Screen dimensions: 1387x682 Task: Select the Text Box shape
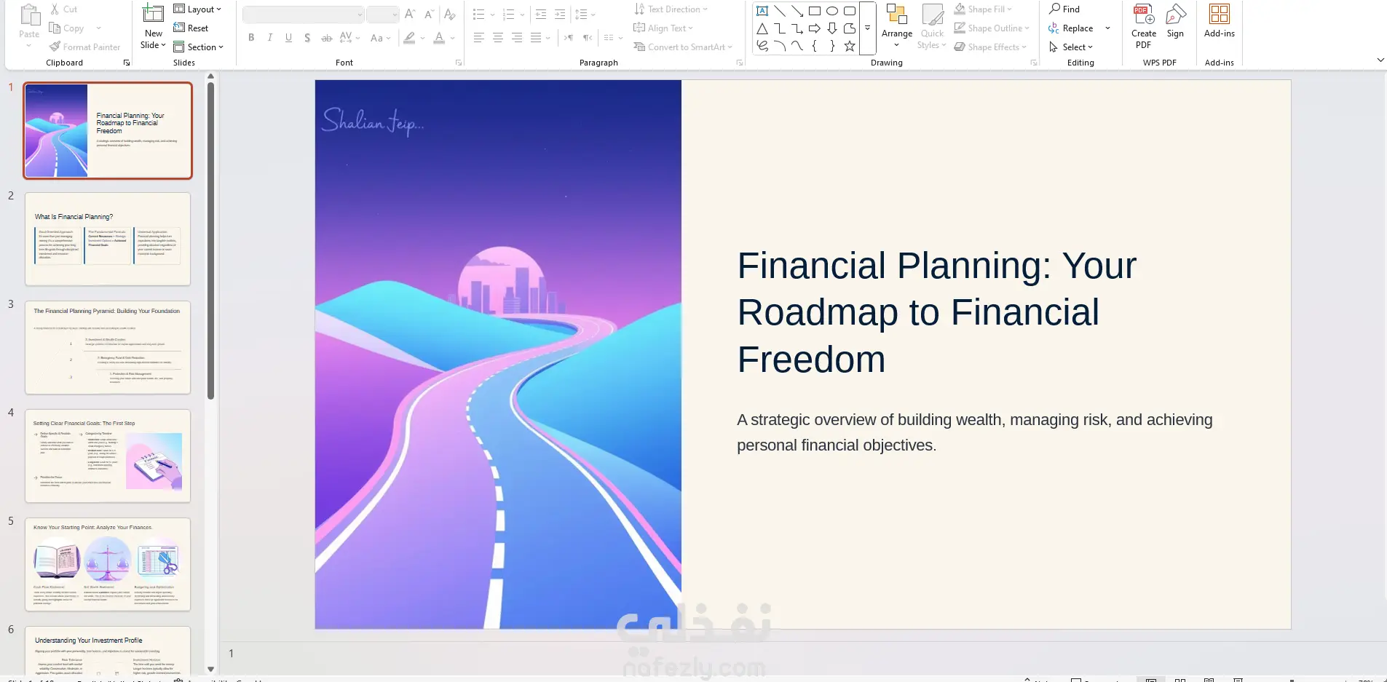pyautogui.click(x=762, y=11)
